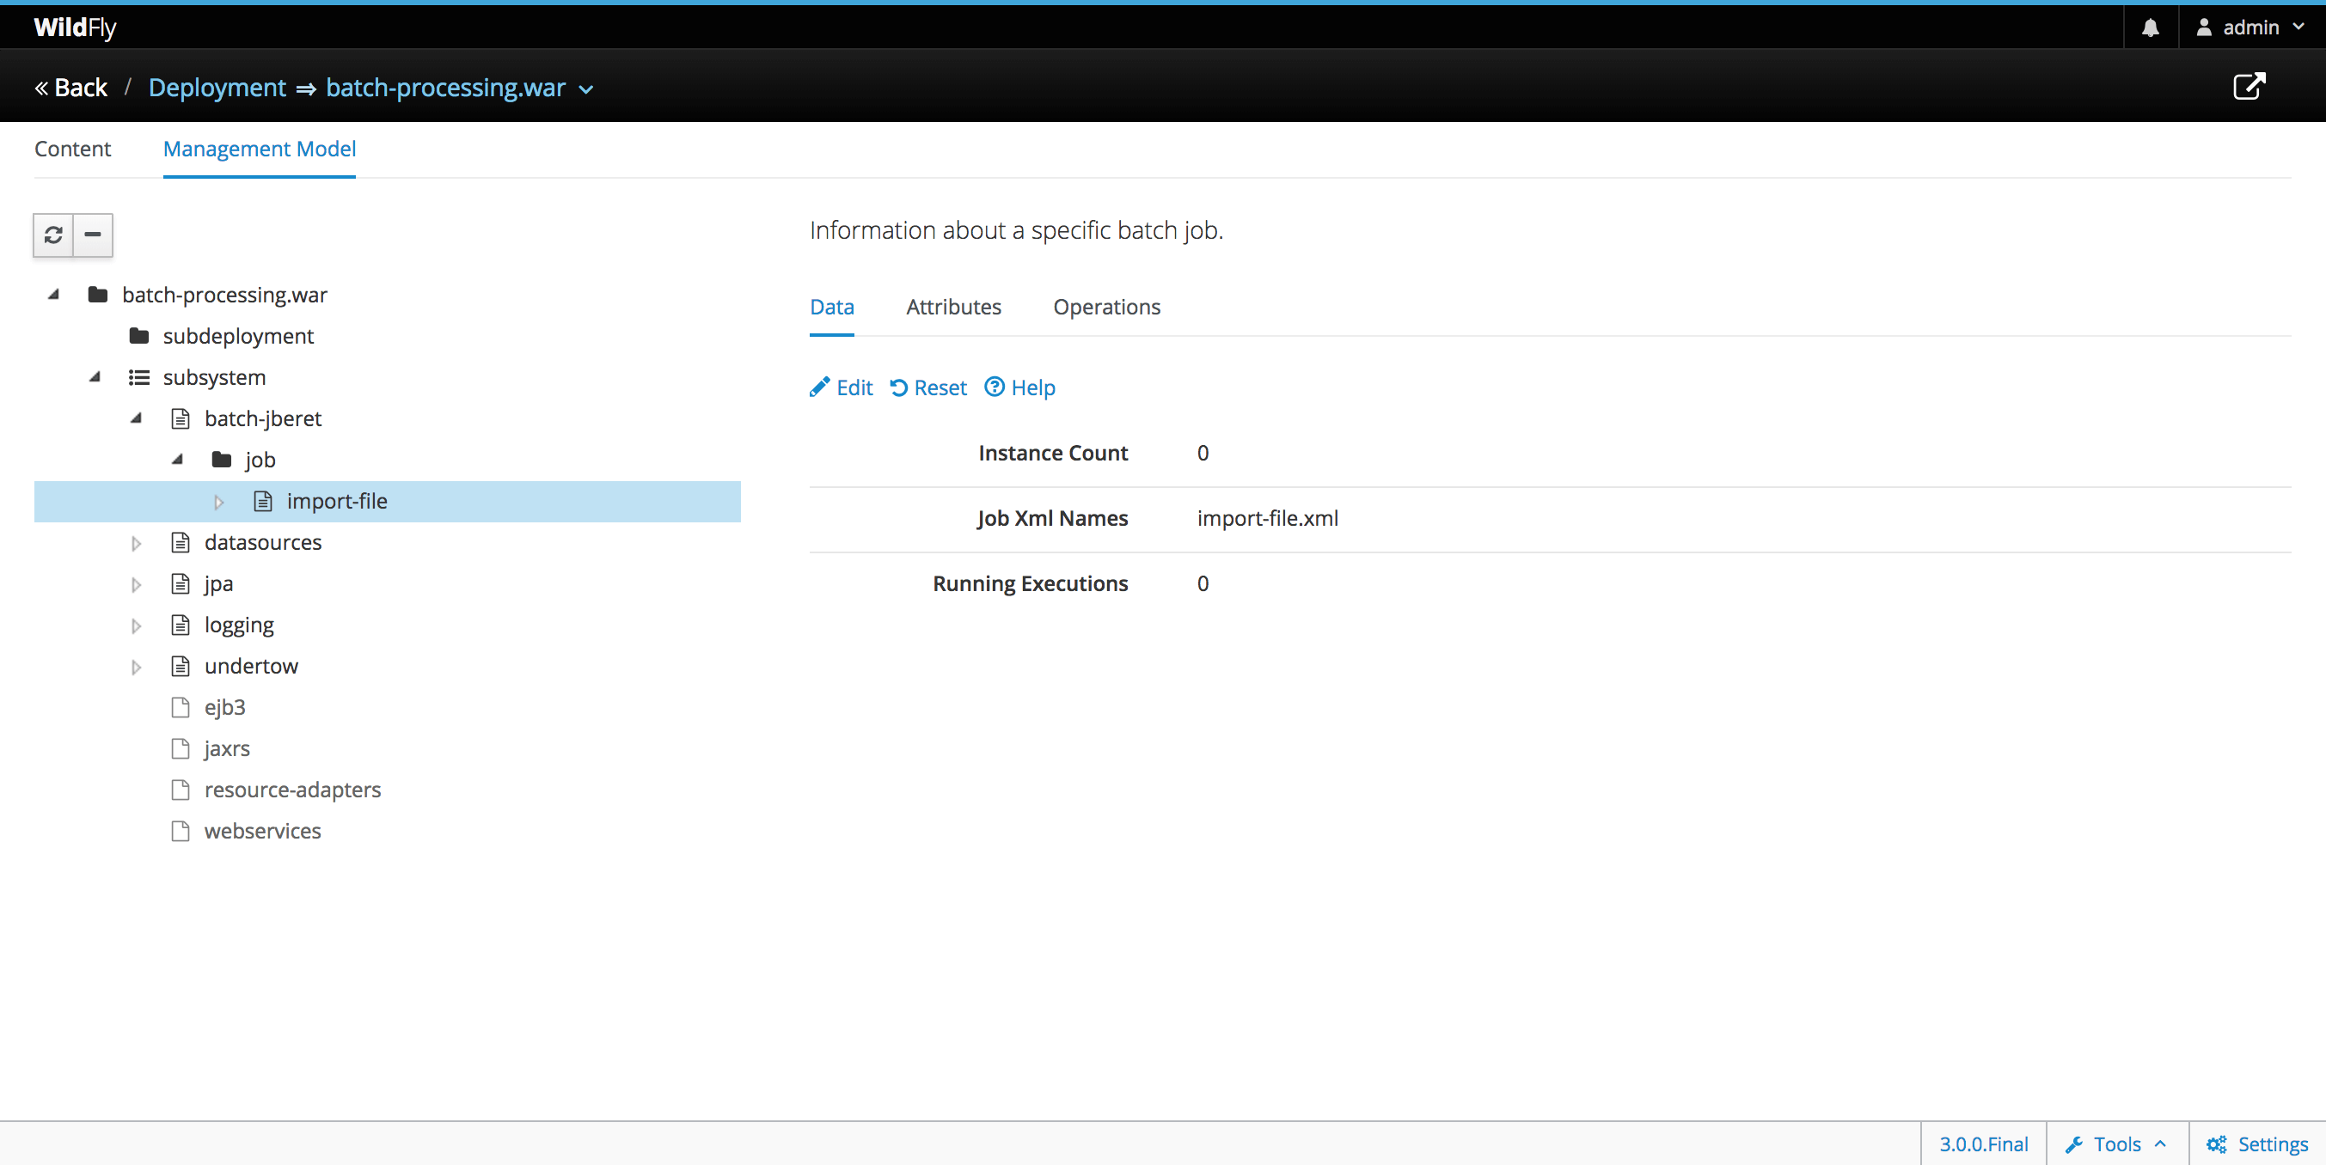This screenshot has width=2326, height=1165.
Task: Collapse the subsystem tree node
Action: pos(95,377)
